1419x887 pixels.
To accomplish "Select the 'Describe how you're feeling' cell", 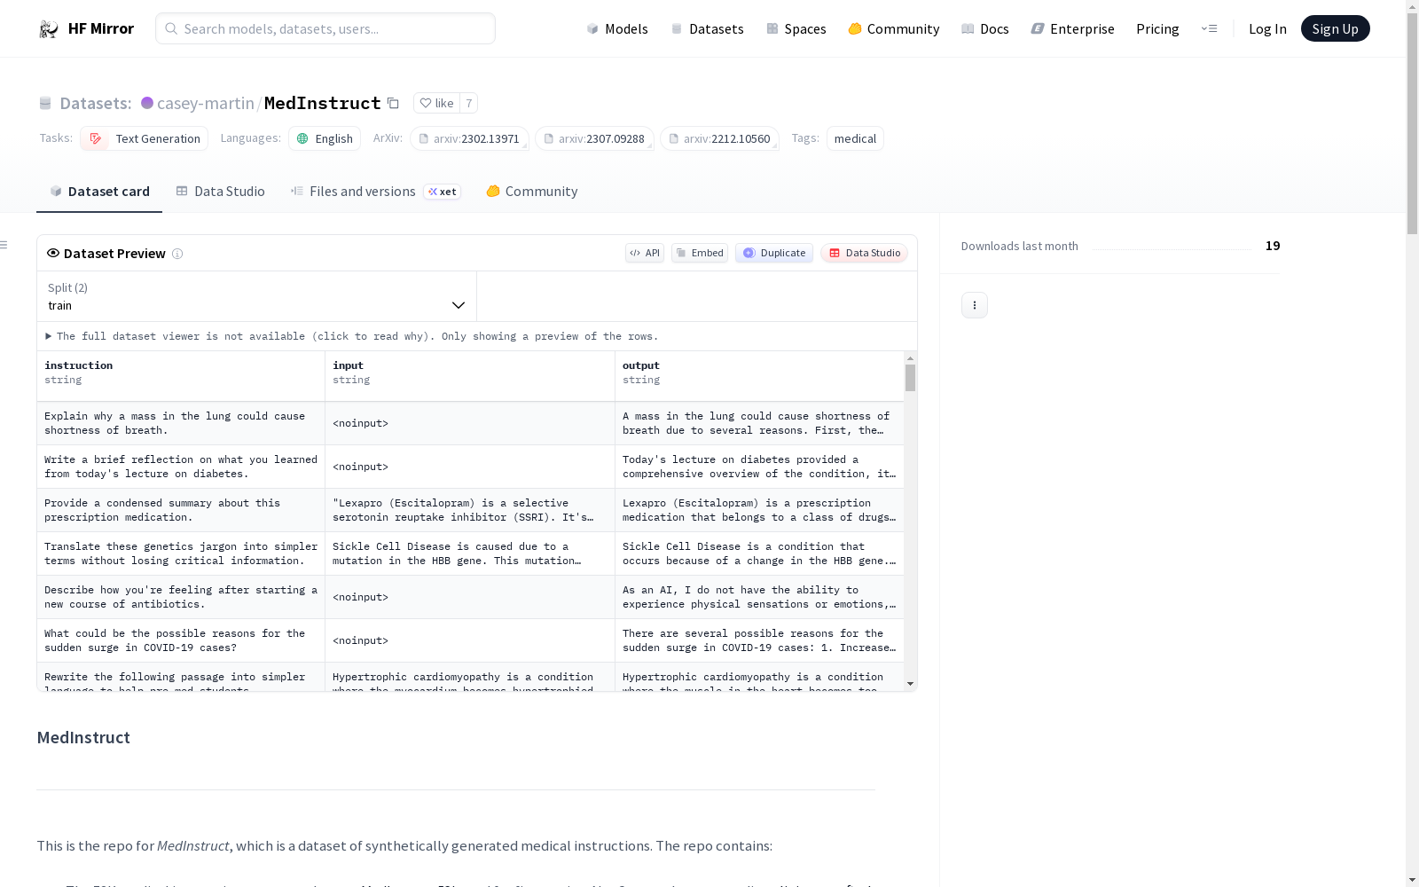I will pyautogui.click(x=181, y=597).
